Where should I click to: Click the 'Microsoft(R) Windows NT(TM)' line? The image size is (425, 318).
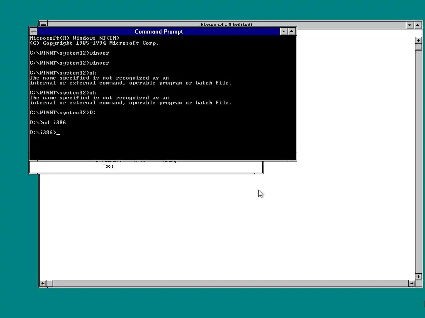point(74,38)
